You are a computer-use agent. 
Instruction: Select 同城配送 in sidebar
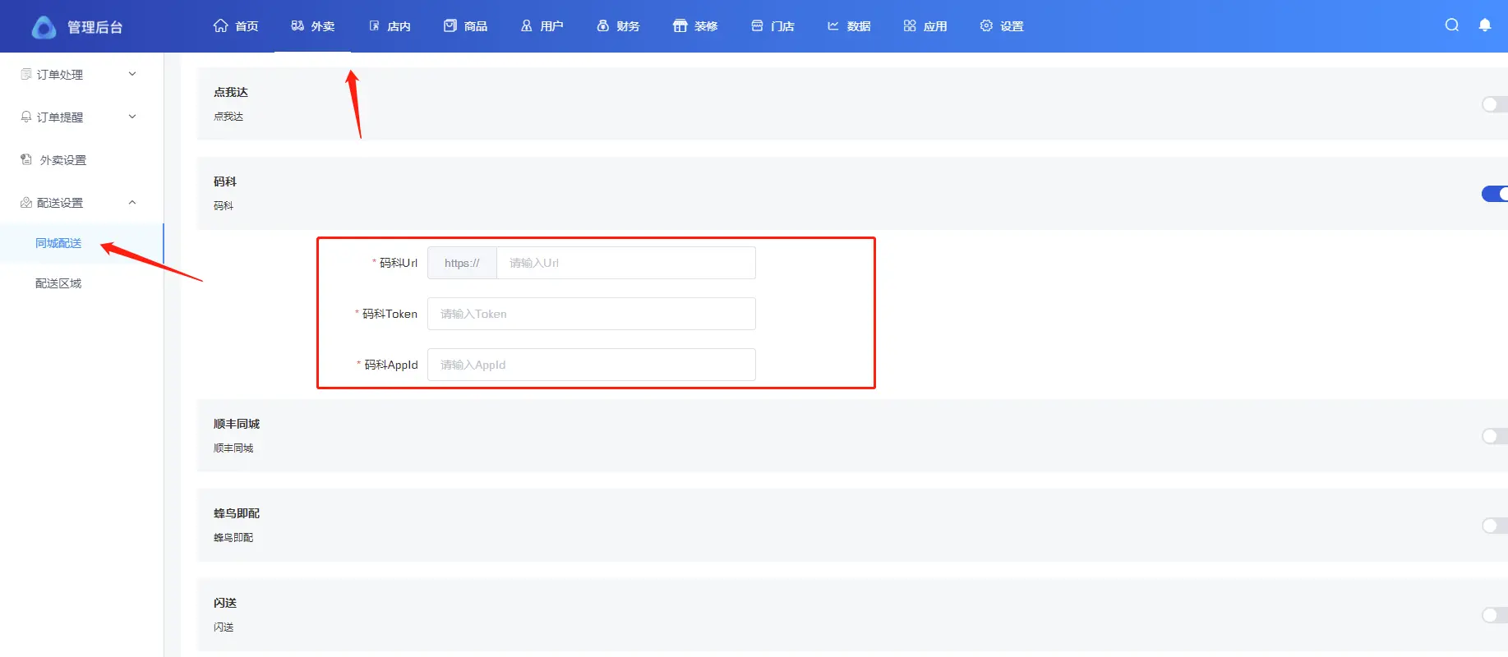58,243
